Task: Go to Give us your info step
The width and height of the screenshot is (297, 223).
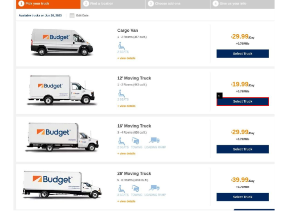Action: pos(242,4)
